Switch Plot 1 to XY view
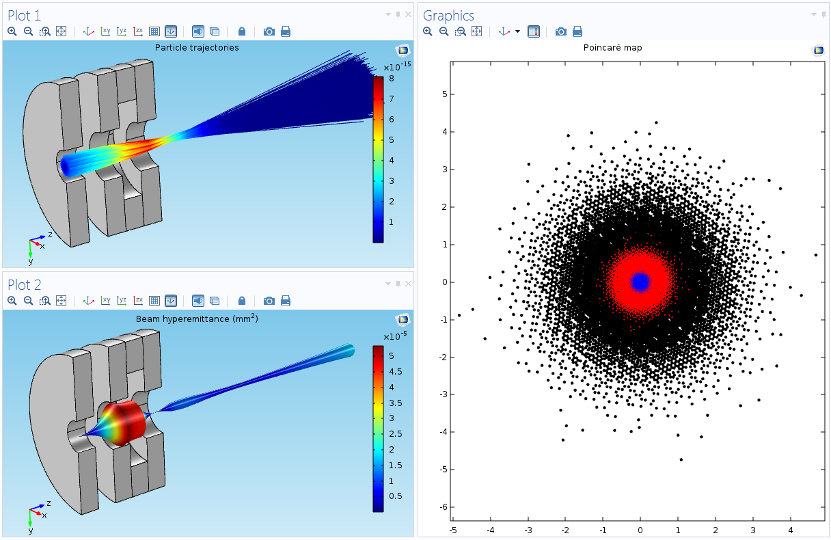Image resolution: width=831 pixels, height=540 pixels. (105, 31)
